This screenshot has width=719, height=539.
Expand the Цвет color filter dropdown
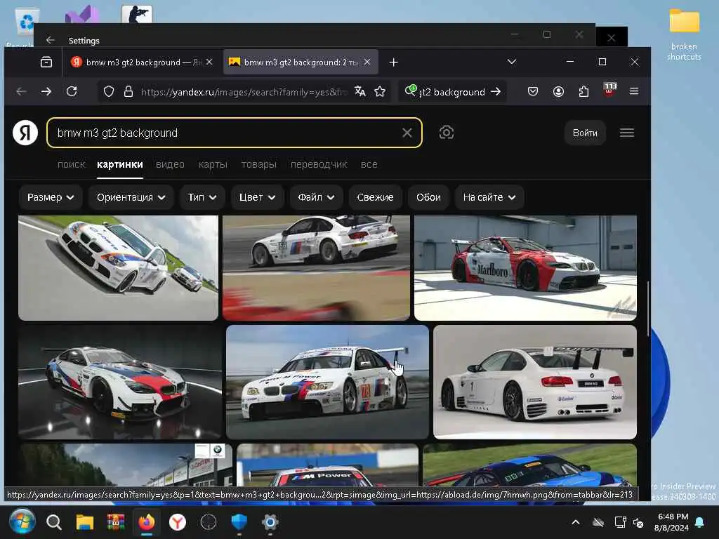(257, 197)
